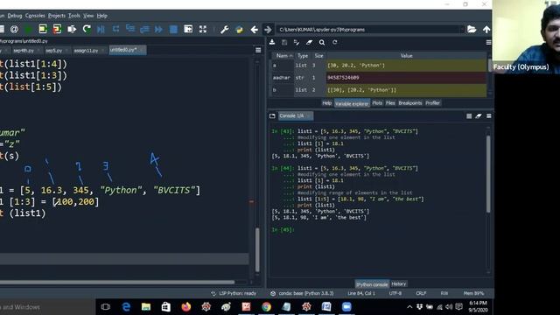Switch to the Profiler pane tab
Viewport: 560px width, 315px height.
(x=432, y=103)
